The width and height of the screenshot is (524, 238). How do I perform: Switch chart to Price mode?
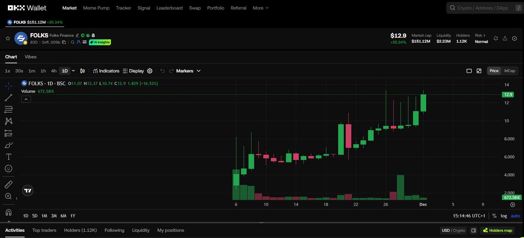pyautogui.click(x=494, y=71)
